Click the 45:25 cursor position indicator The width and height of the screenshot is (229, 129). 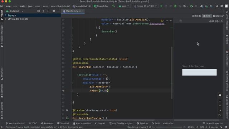pos(190,127)
